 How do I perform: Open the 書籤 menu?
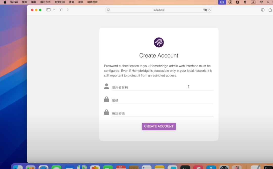(72, 2)
